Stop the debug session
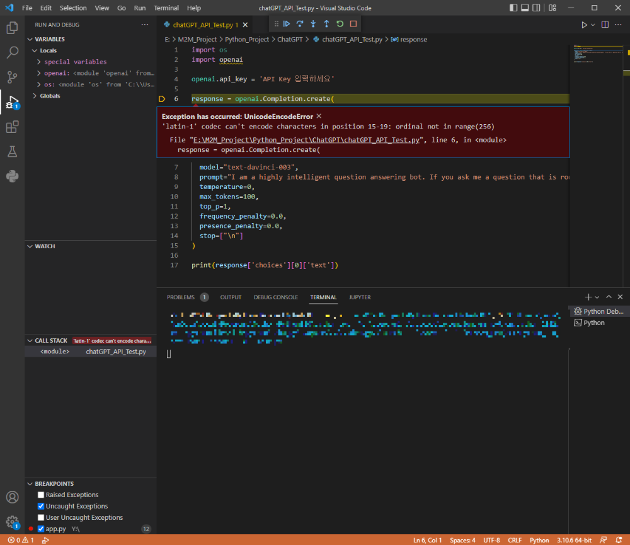630x545 pixels. tap(353, 24)
